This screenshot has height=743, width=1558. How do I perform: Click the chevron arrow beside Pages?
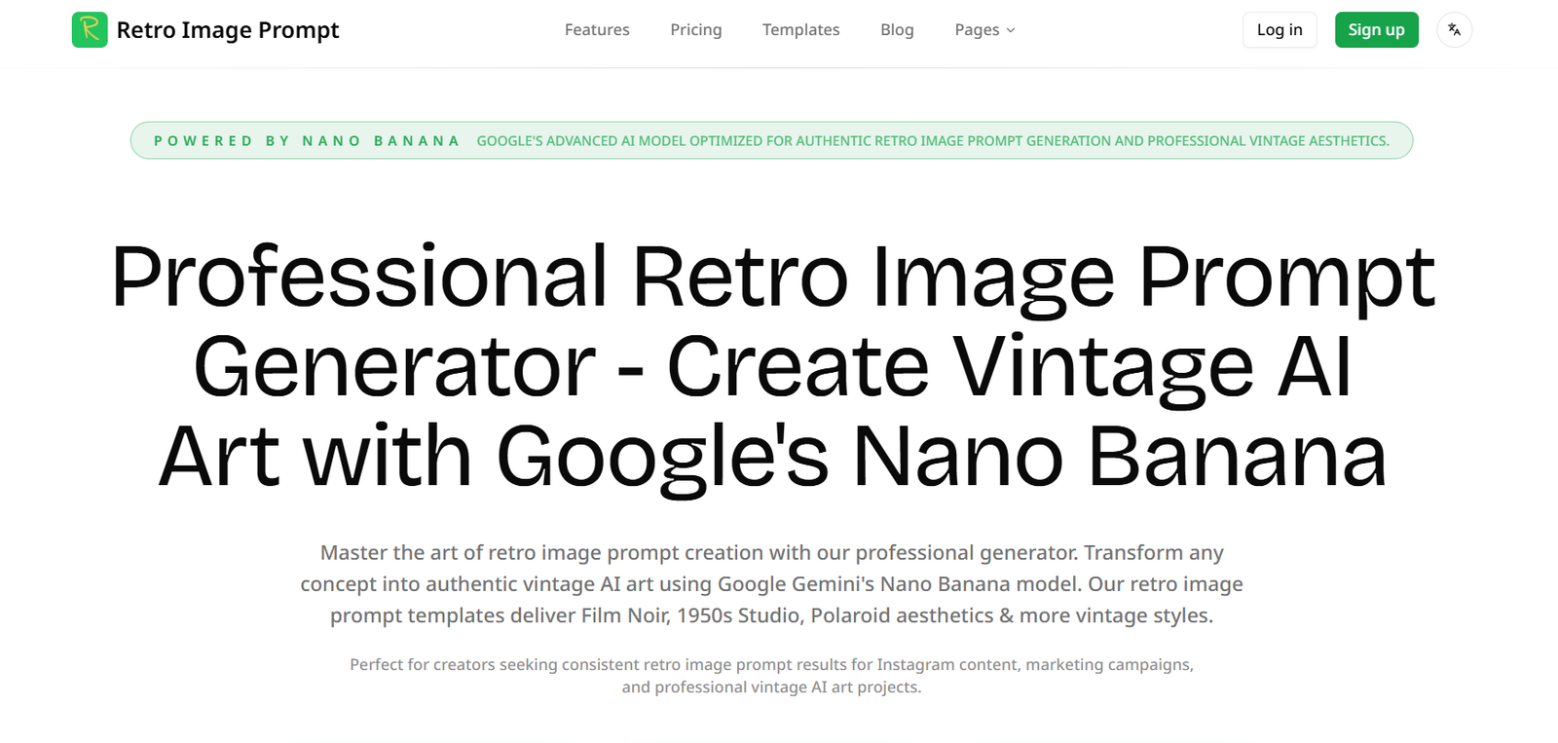pyautogui.click(x=1011, y=30)
